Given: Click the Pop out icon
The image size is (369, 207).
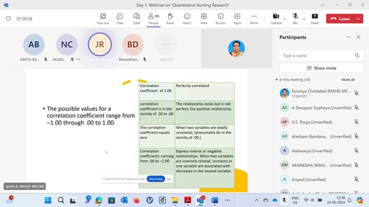Looking at the screenshot, I should (103, 18).
